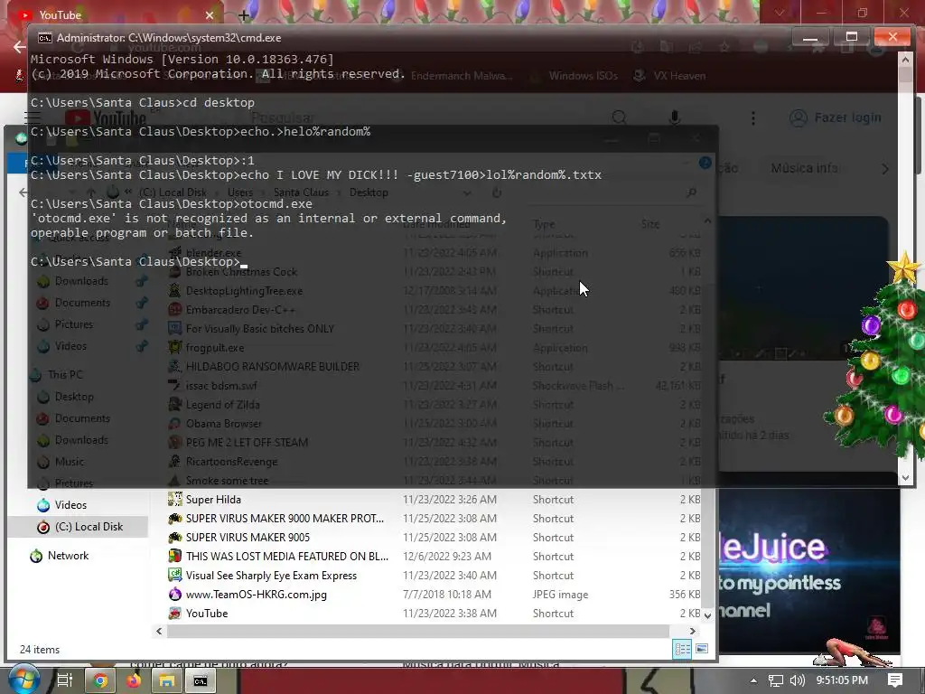Screen dimensions: 925x694
Task: Select Music in the Explorer navigation pane
Action: pos(69,462)
